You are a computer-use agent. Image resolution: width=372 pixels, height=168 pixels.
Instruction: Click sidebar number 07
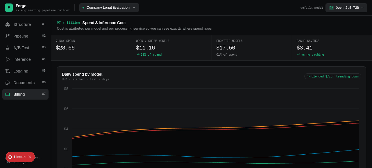pyautogui.click(x=44, y=94)
